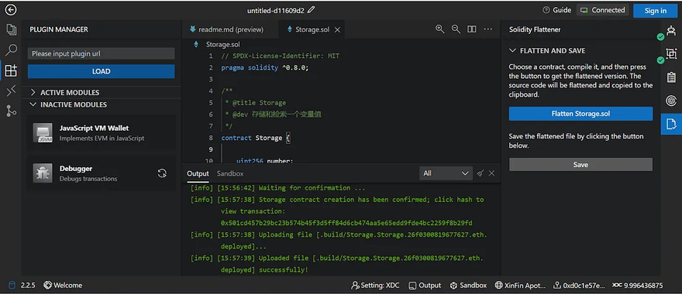The width and height of the screenshot is (682, 294).
Task: Click Output in the status bar
Action: (425, 285)
